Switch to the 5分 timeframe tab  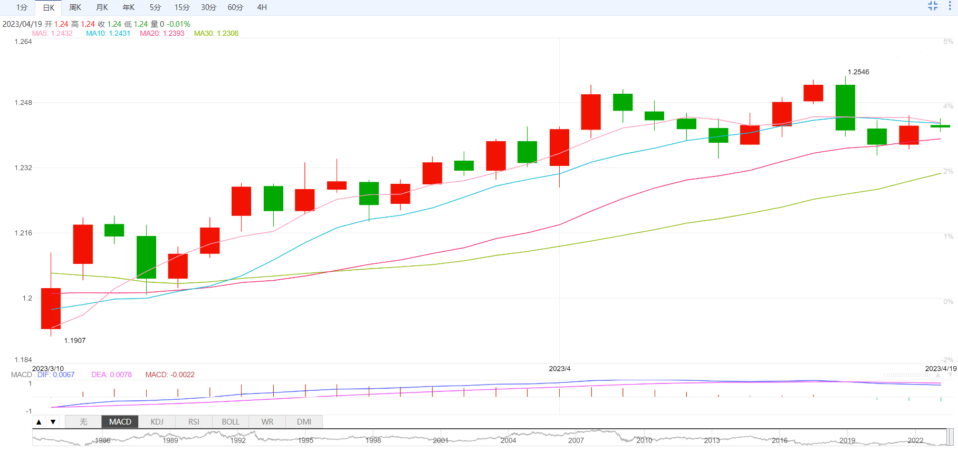coord(155,7)
